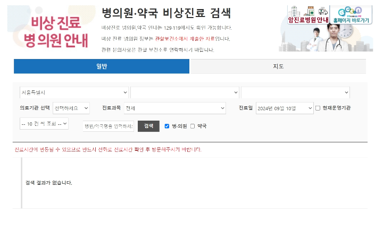Click the ambulance icon in the banner
383x246 pixels.
pos(323,12)
